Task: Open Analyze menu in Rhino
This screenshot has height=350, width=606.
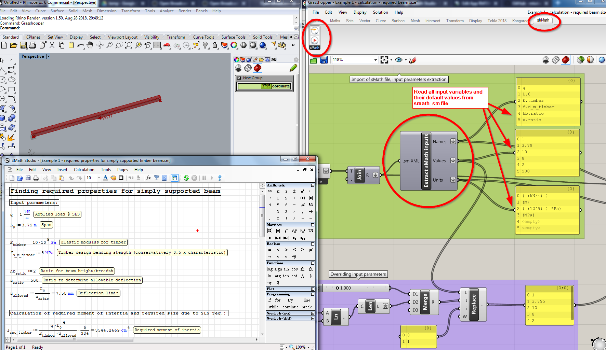Action: tap(167, 11)
